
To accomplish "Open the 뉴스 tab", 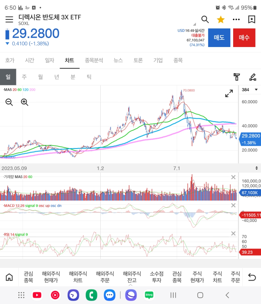I will pyautogui.click(x=118, y=60).
